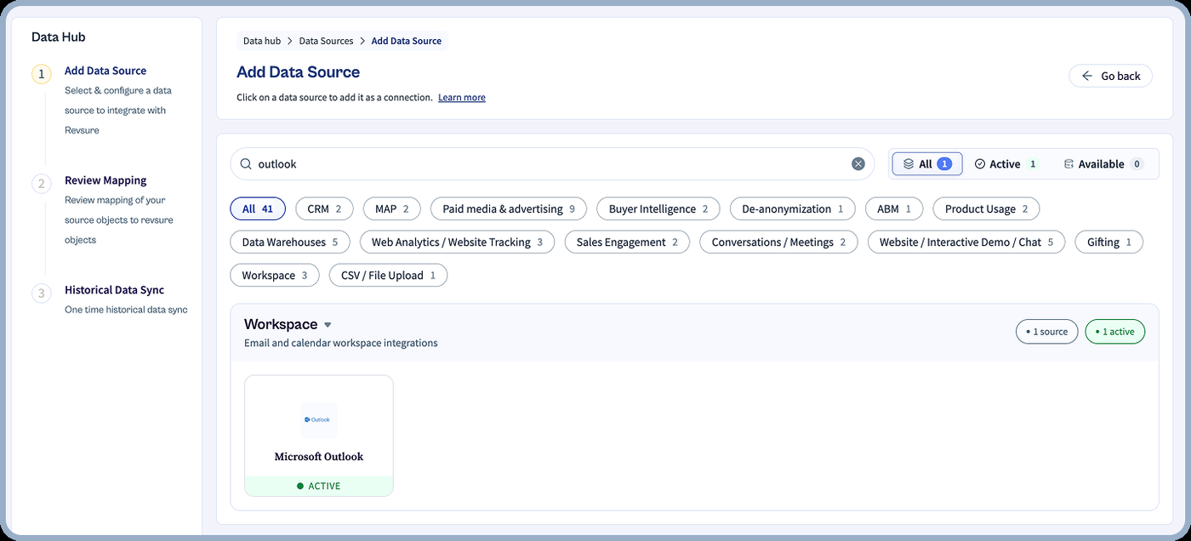
Task: Filter by ABM category
Action: click(x=894, y=208)
